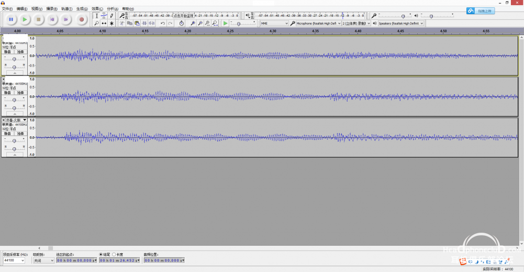The height and width of the screenshot is (272, 524).
Task: Click the Pause transport button
Action: (x=11, y=19)
